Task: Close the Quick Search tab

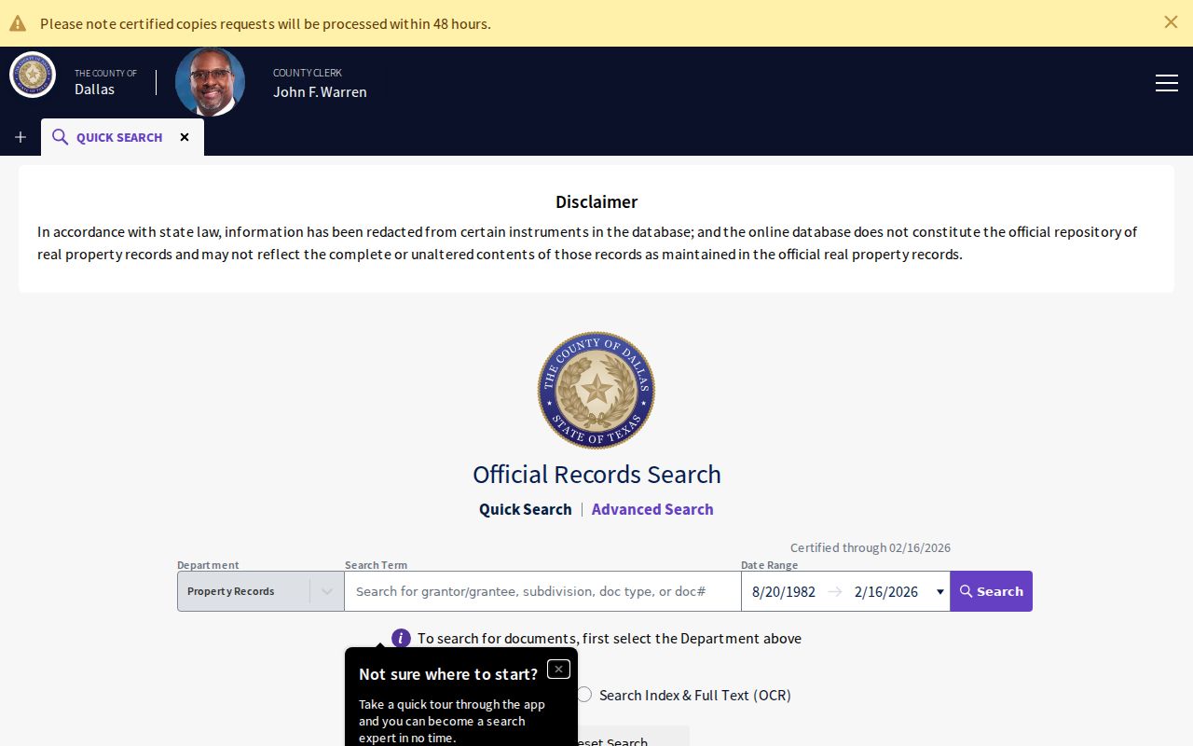Action: pyautogui.click(x=185, y=137)
